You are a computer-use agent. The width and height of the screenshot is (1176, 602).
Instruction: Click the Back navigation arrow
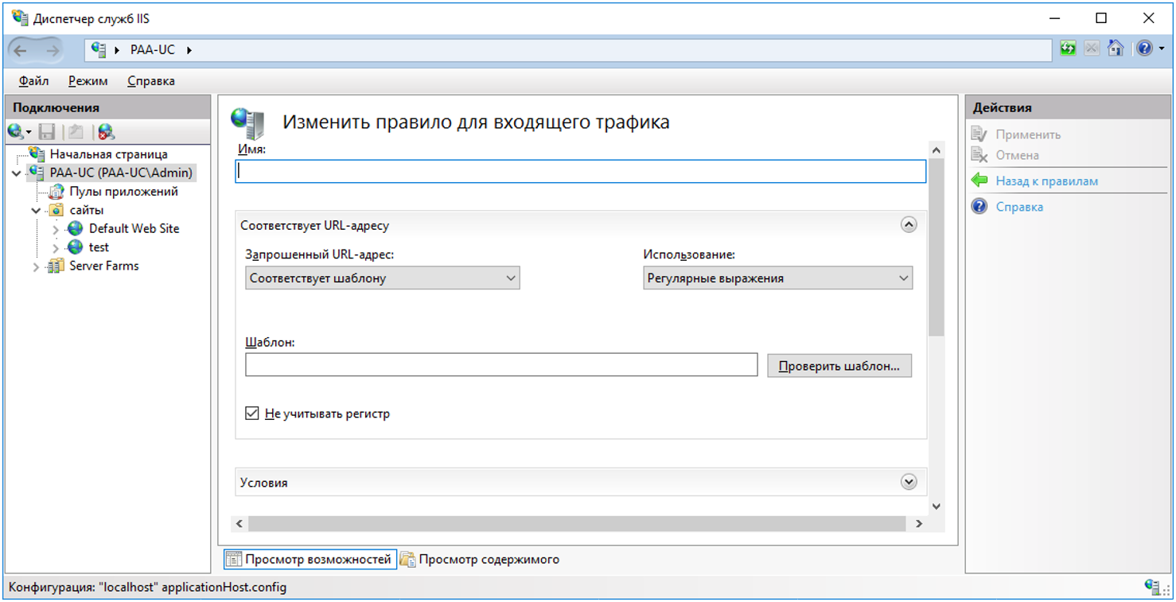coord(21,50)
